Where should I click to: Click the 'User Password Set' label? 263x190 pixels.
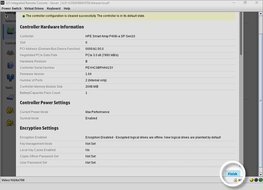(x=33, y=163)
